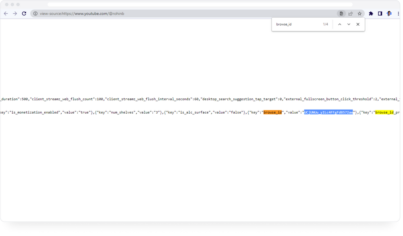
Task: View site information icon in address bar
Action: tap(35, 14)
